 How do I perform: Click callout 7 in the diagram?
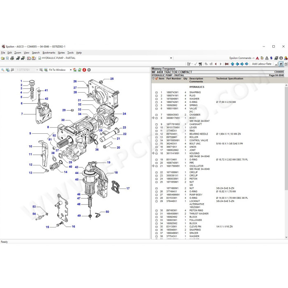pos(22,114)
